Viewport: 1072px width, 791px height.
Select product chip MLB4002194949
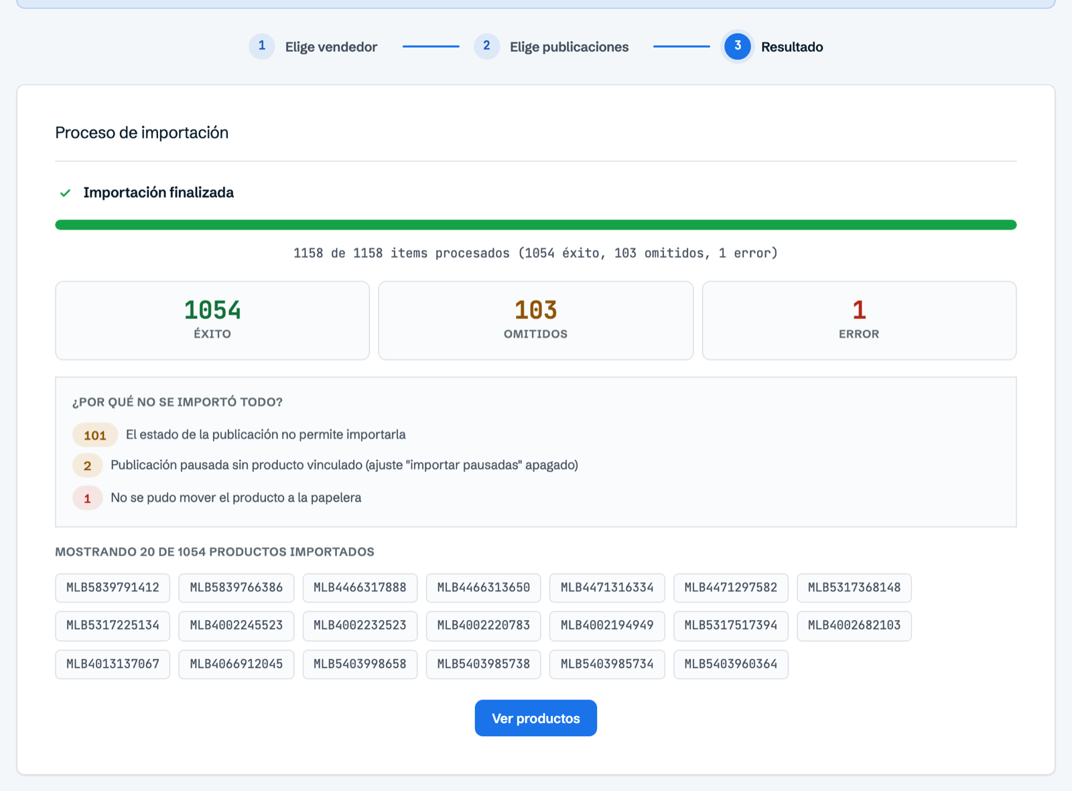607,625
